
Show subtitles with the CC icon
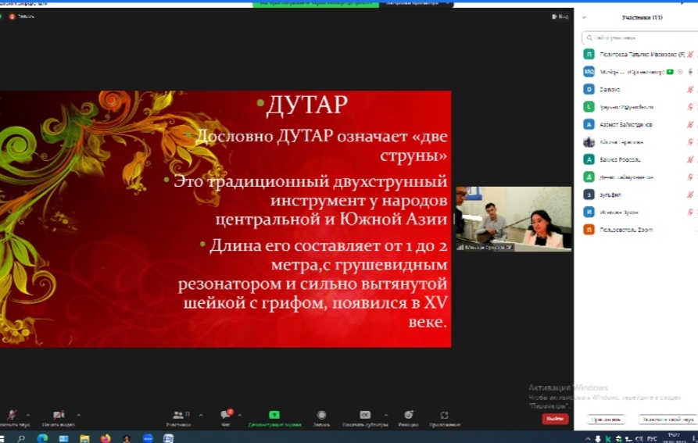point(364,416)
